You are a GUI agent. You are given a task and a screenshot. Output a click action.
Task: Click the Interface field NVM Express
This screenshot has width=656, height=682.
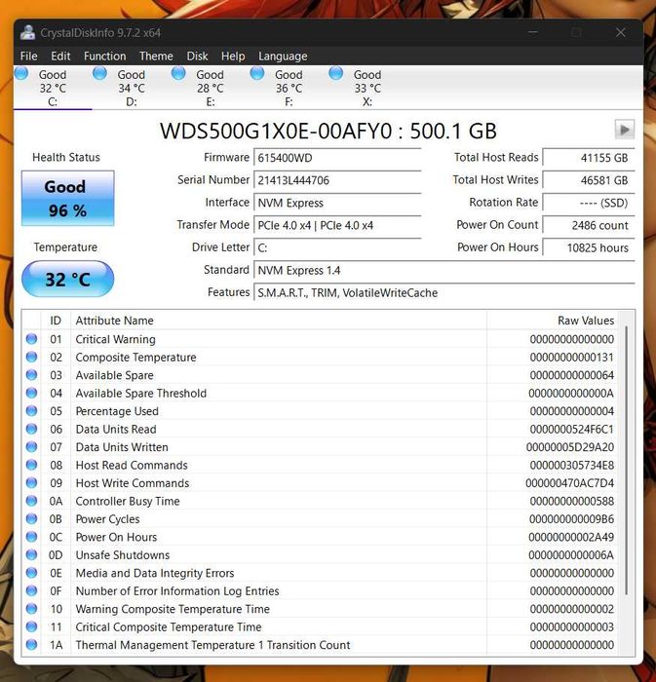[337, 203]
